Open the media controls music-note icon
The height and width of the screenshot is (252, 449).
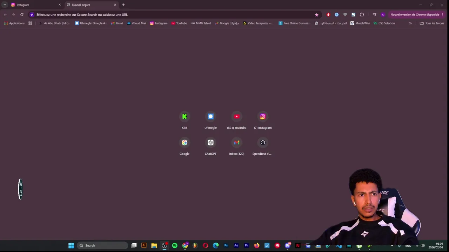tap(374, 15)
